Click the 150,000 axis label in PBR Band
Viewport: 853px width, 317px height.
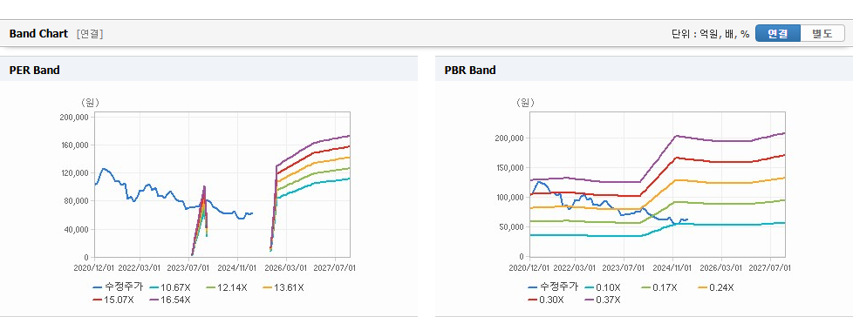click(x=509, y=168)
